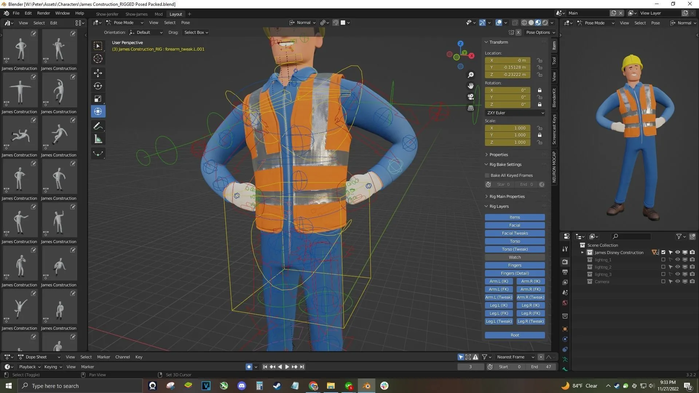Select the Rotate tool in the toolbar
The height and width of the screenshot is (393, 699).
pyautogui.click(x=98, y=86)
